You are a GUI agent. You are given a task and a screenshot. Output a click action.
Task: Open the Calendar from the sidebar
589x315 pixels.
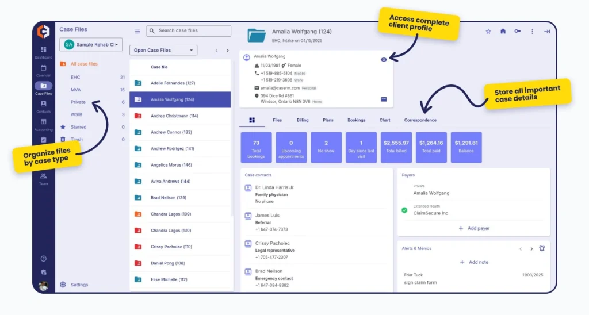tap(44, 70)
